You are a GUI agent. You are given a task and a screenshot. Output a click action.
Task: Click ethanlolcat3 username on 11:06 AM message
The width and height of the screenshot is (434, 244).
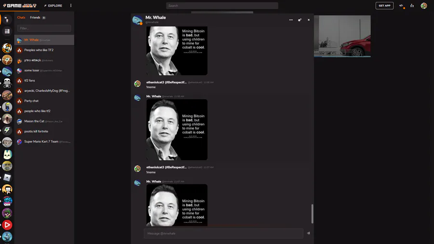166,82
